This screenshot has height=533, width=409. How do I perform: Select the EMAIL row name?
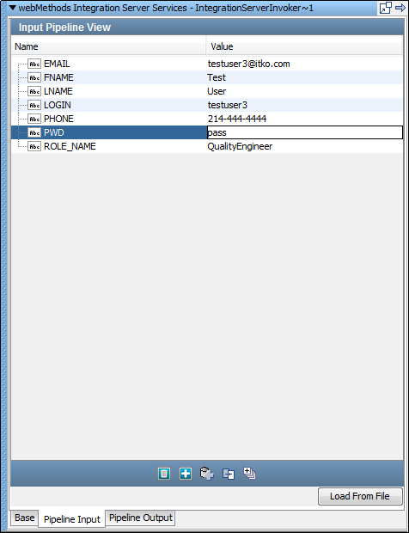[57, 64]
